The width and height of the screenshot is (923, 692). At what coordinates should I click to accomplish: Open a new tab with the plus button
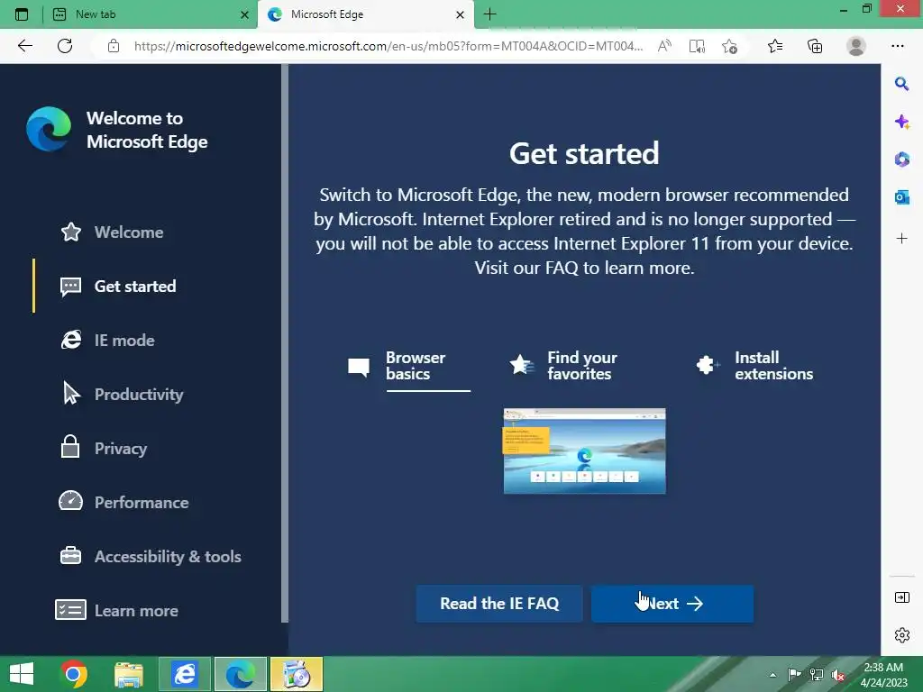point(489,14)
